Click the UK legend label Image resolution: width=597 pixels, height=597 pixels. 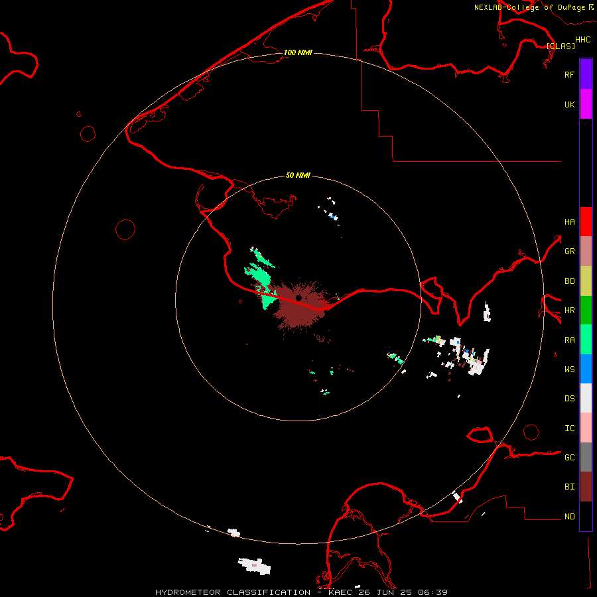[569, 104]
